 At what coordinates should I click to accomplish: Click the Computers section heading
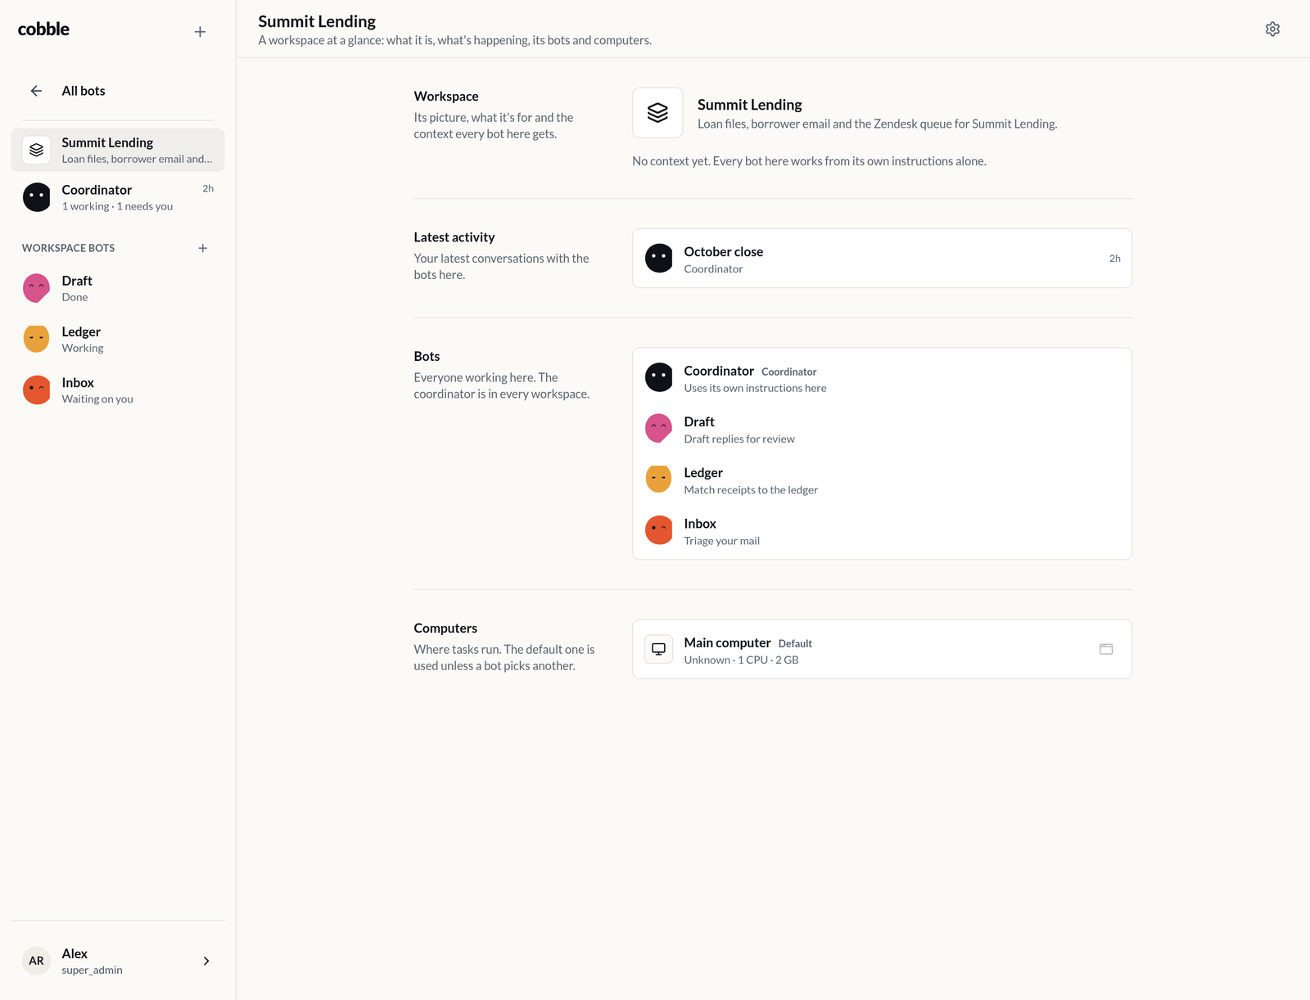[x=445, y=628]
